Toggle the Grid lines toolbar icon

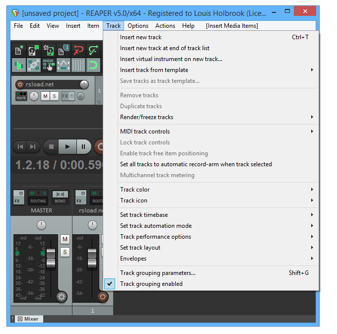coord(78,65)
